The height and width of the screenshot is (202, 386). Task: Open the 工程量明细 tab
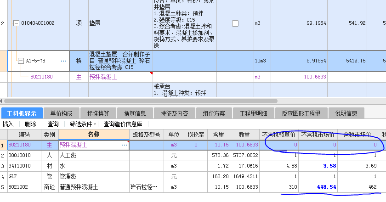253,113
